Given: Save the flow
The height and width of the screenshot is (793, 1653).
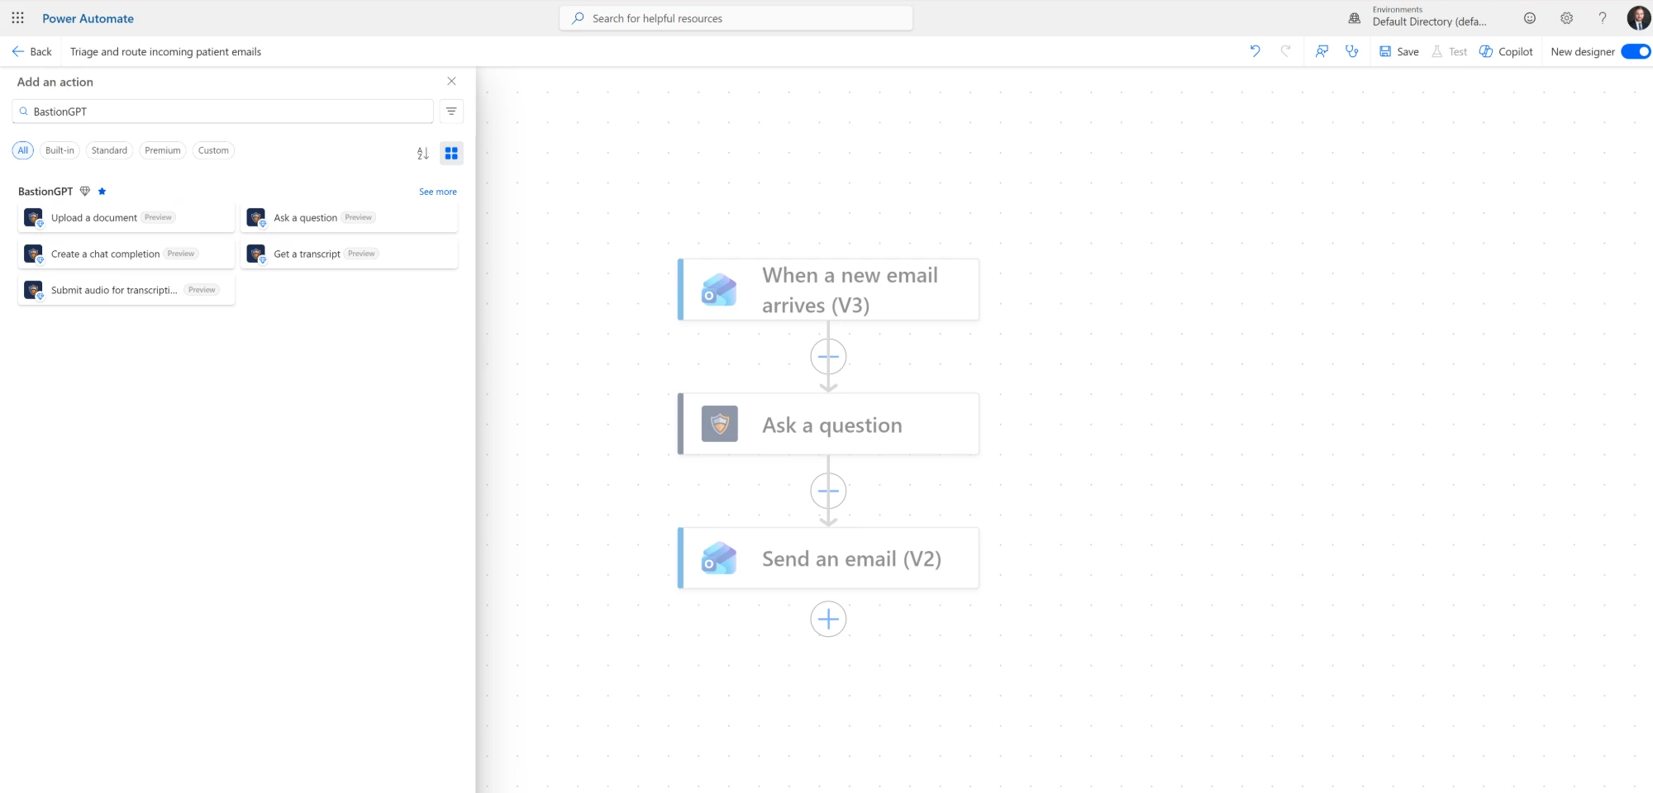Looking at the screenshot, I should click(1398, 51).
